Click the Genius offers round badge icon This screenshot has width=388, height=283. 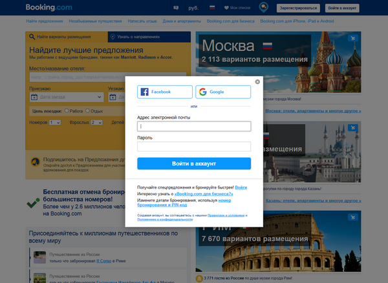tap(36, 162)
